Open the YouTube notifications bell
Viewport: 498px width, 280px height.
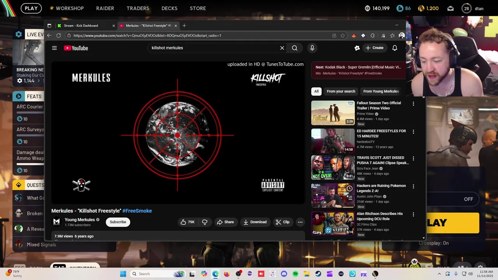point(395,48)
